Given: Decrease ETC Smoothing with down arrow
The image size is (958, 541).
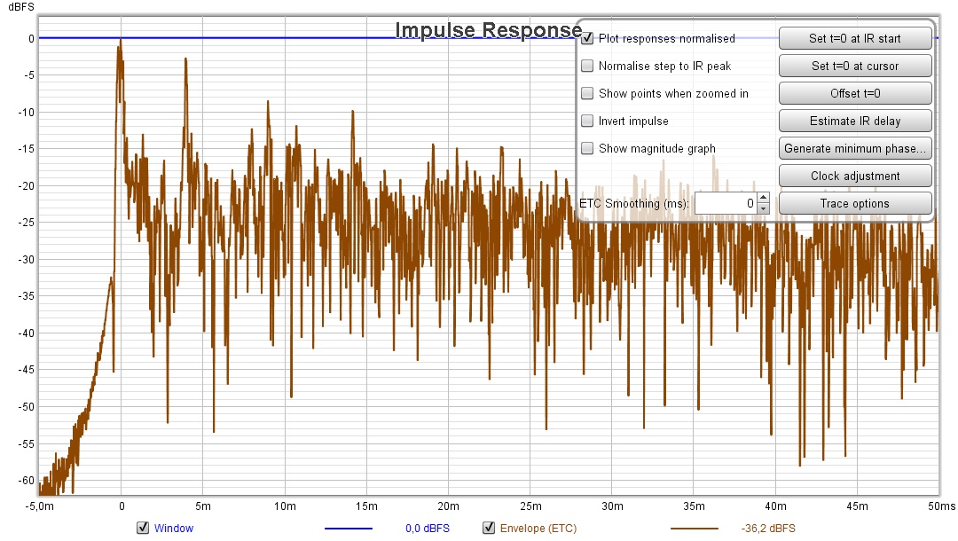Looking at the screenshot, I should point(763,209).
